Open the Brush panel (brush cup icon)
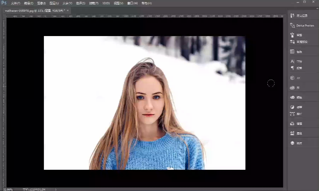319x191 pixels. (292, 35)
